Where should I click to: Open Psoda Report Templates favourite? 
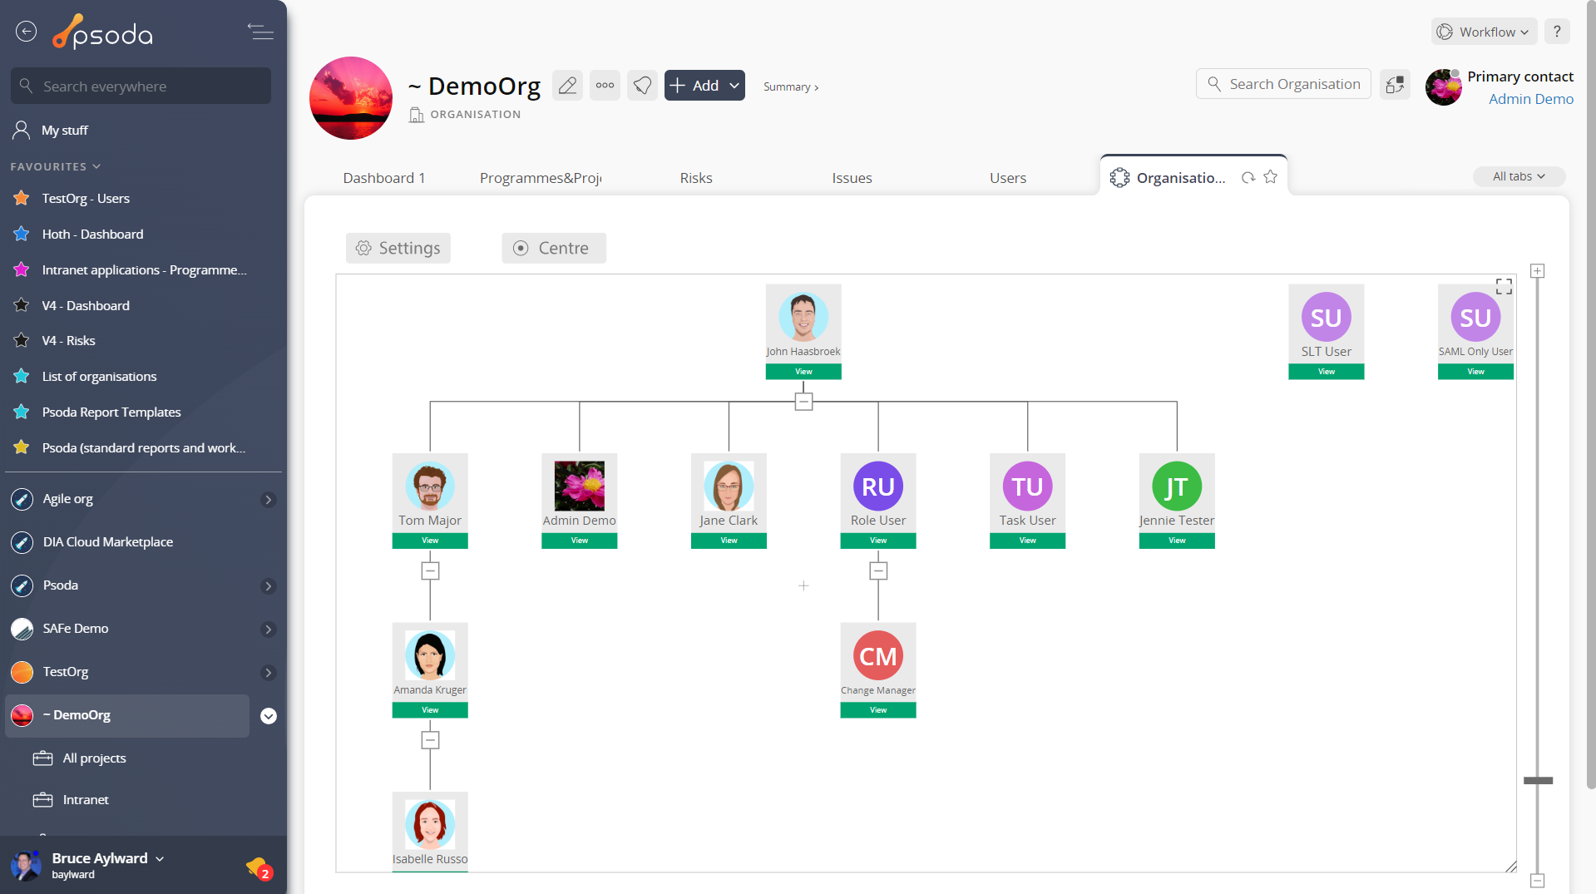[x=111, y=412]
